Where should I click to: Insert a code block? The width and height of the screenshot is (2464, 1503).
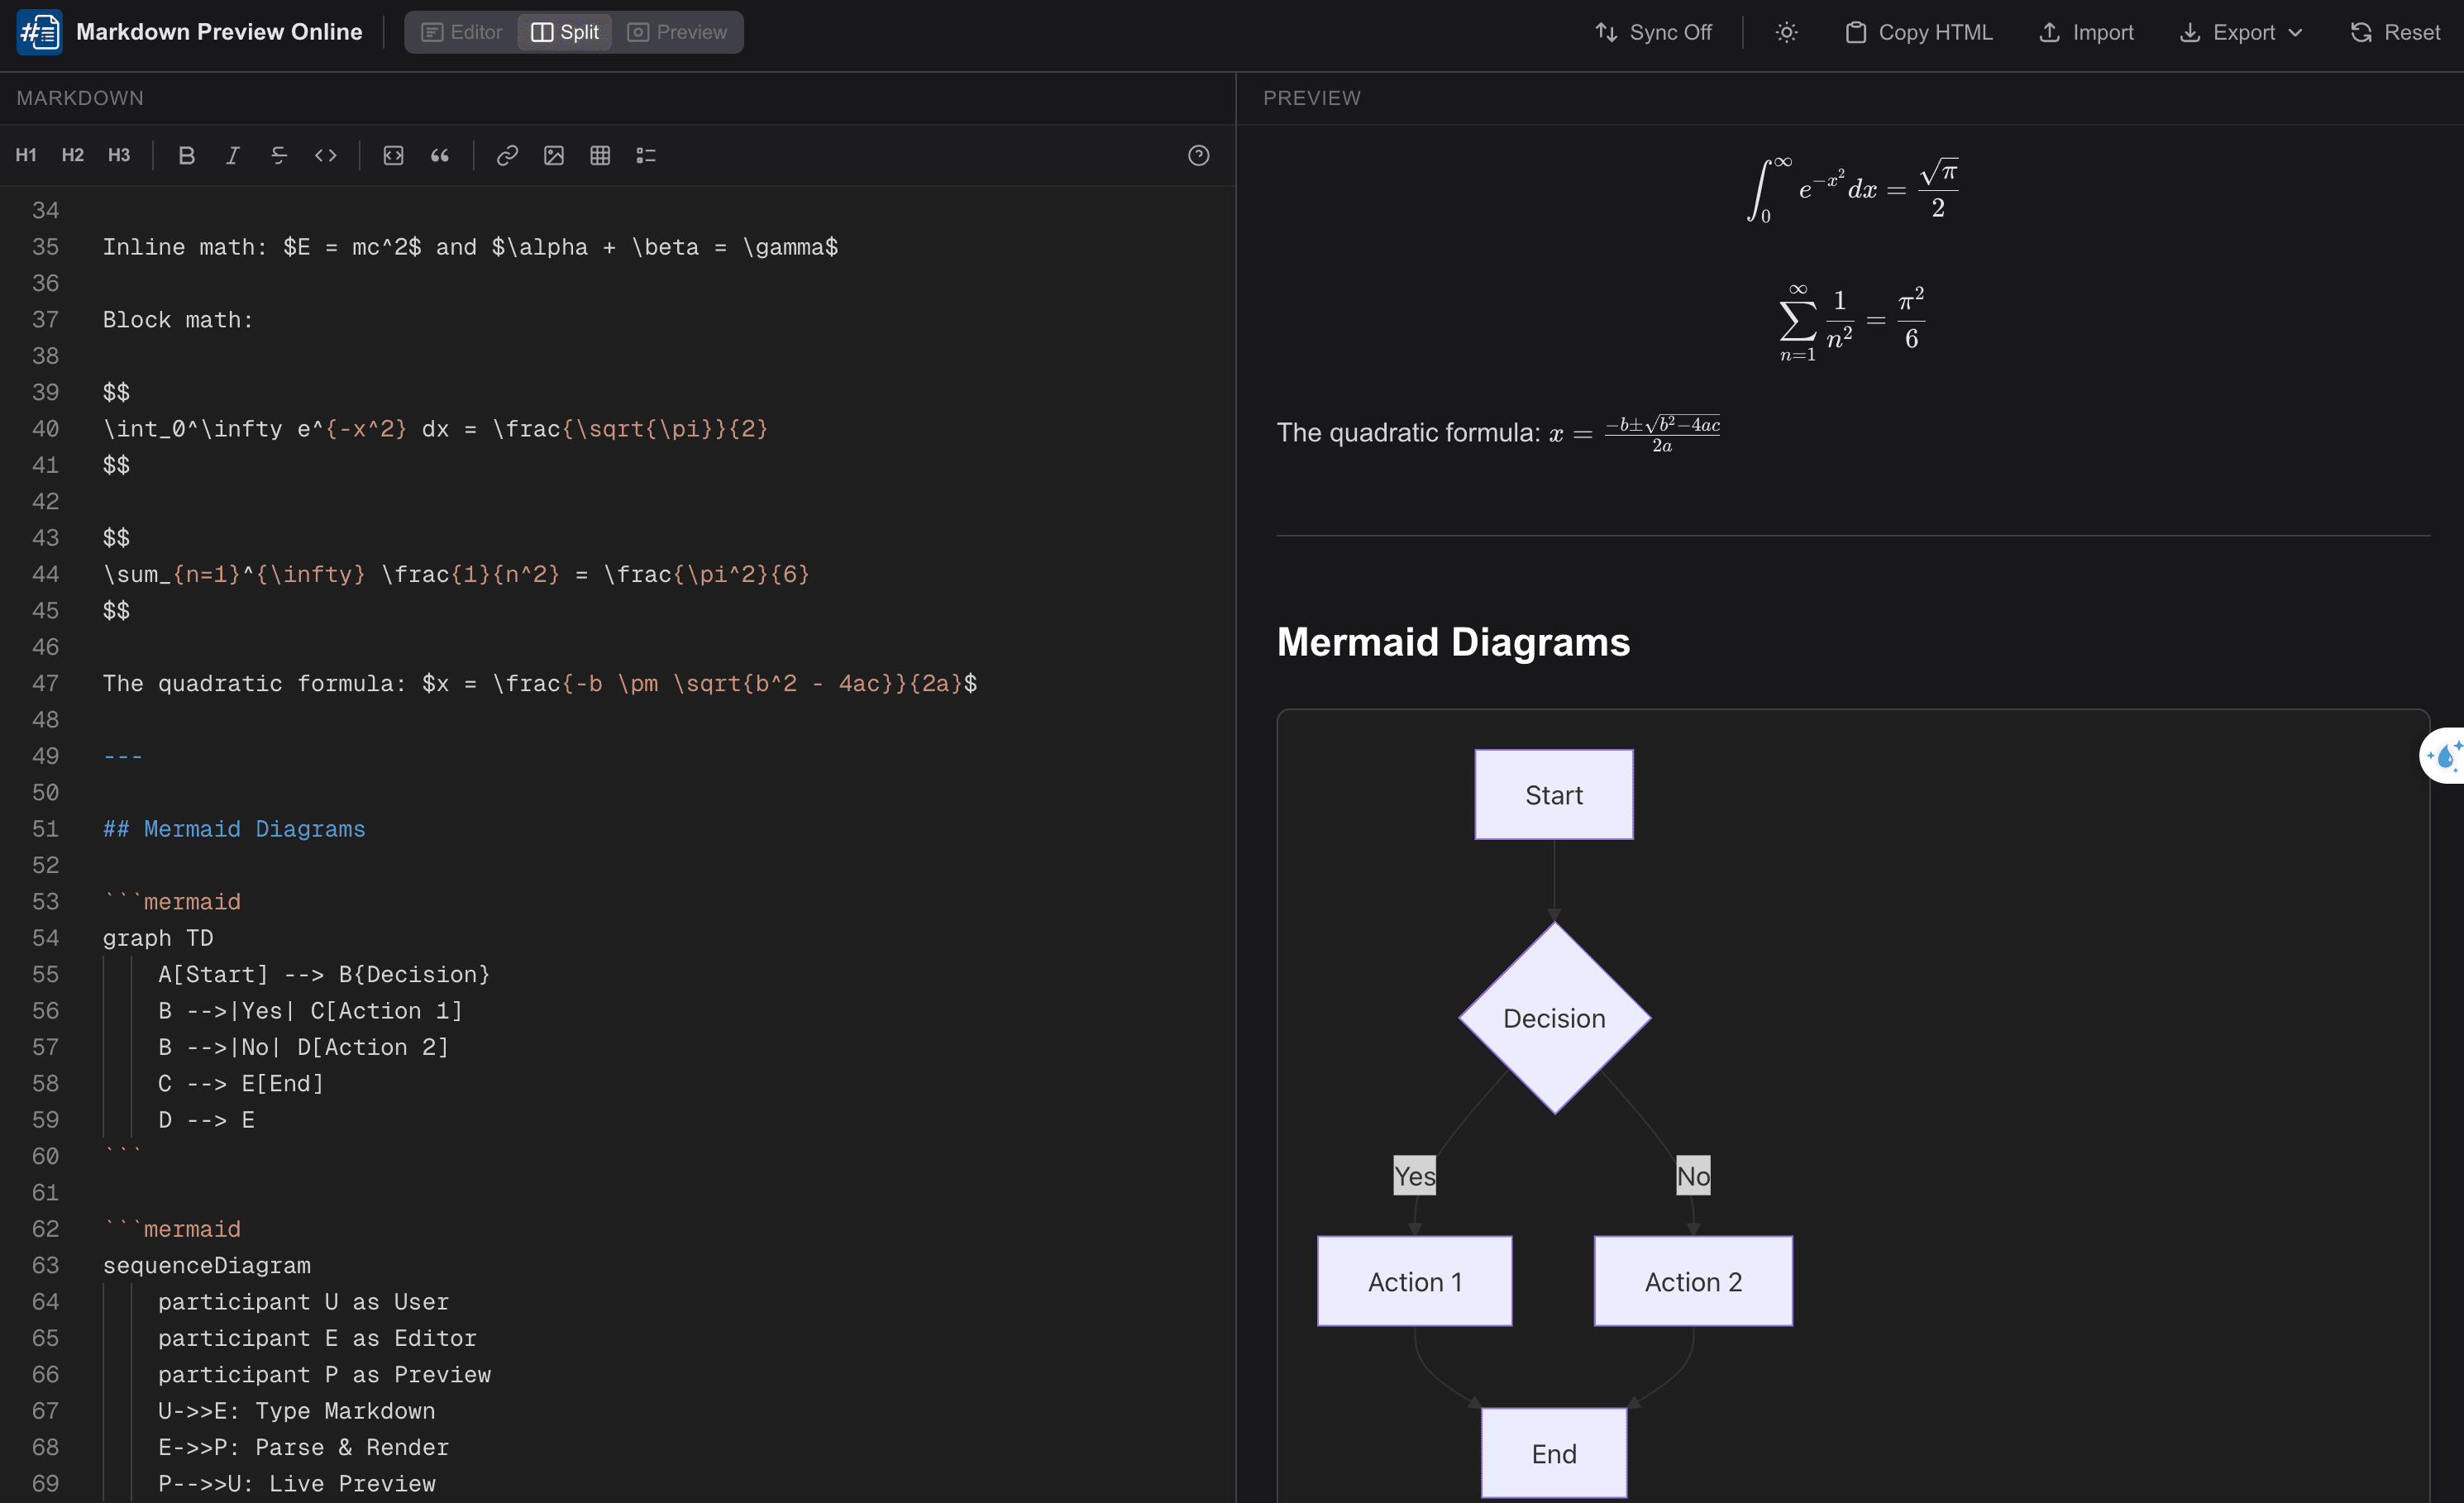click(x=393, y=156)
